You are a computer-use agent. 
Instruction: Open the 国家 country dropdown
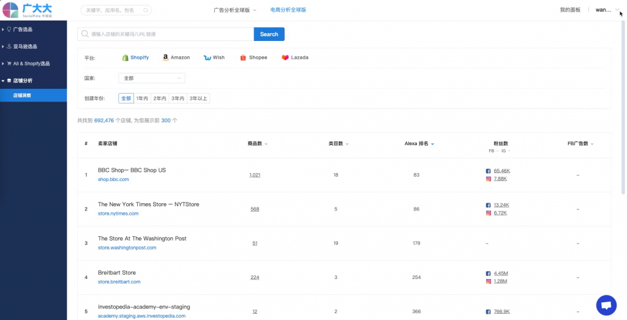pyautogui.click(x=152, y=78)
